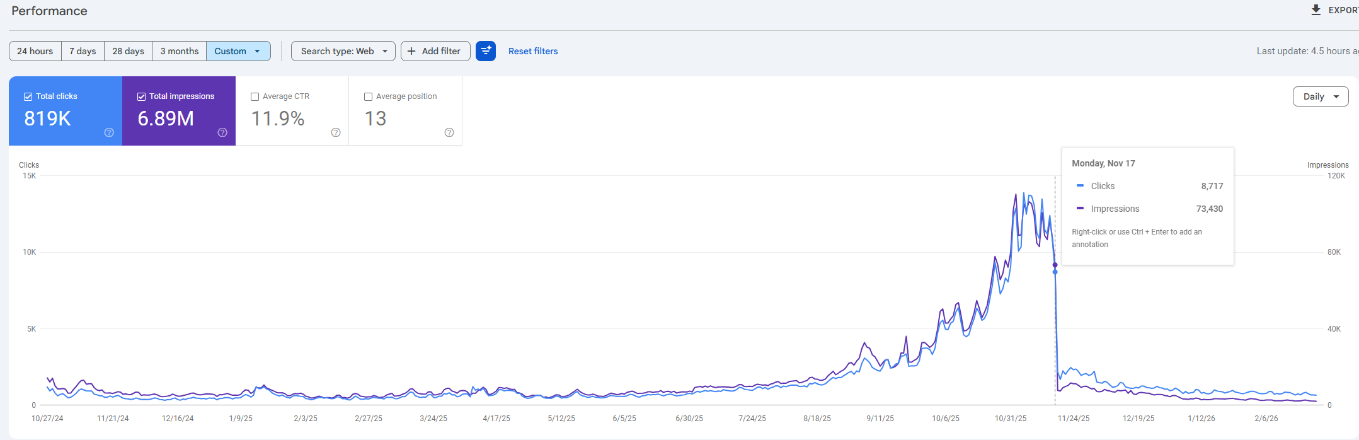Image resolution: width=1359 pixels, height=440 pixels.
Task: Open help icon on Average CTR card
Action: click(336, 132)
